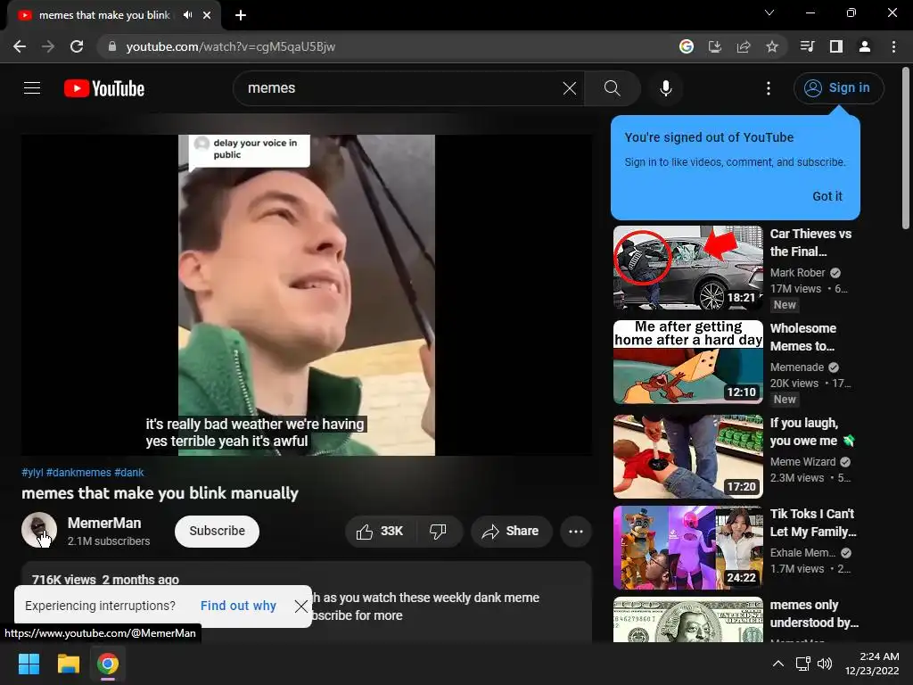913x685 pixels.
Task: Like the video with thumbs up
Action: tap(380, 532)
